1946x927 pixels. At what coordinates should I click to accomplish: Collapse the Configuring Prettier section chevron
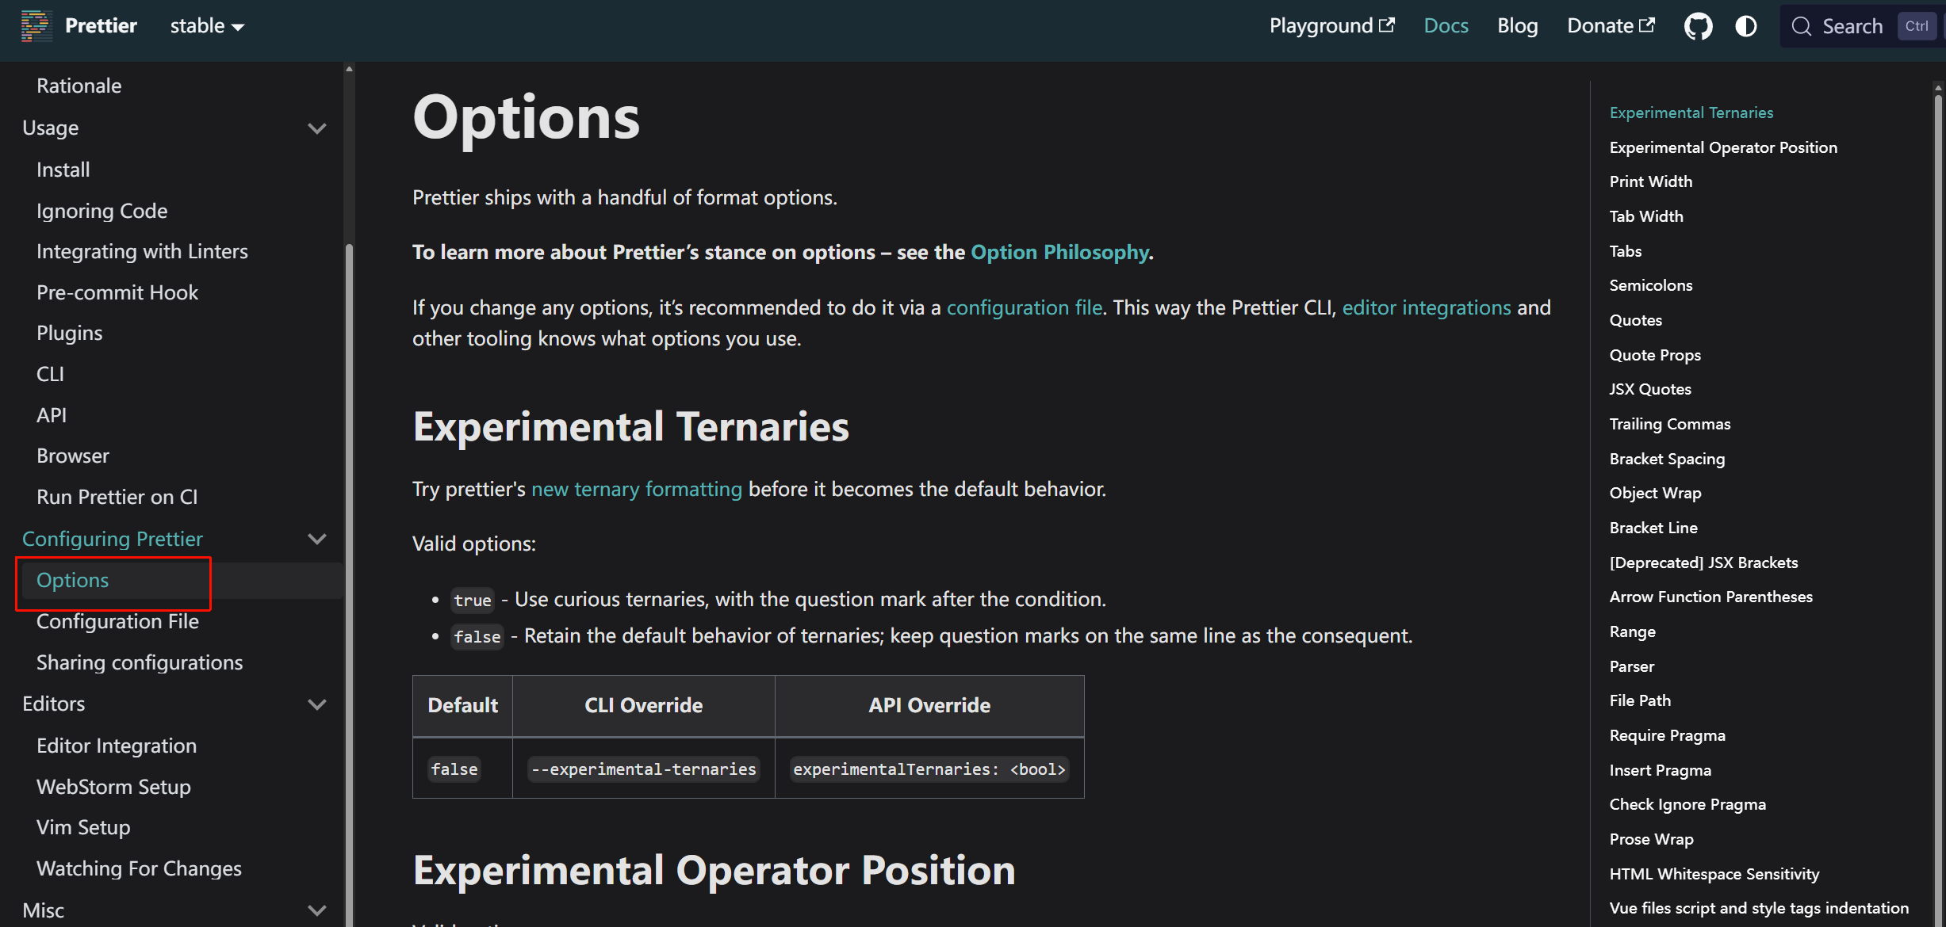317,539
